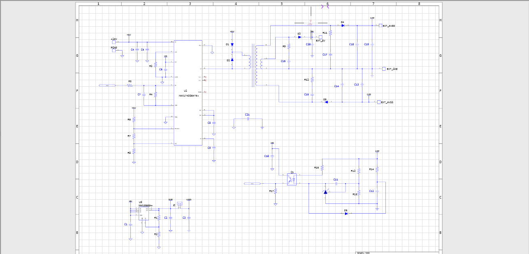
Task: Select capacitor C13 symbol
Action: pyautogui.click(x=362, y=84)
